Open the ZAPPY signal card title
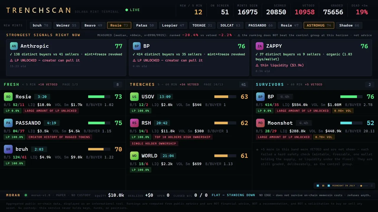This screenshot has width=378, height=212. tap(274, 46)
